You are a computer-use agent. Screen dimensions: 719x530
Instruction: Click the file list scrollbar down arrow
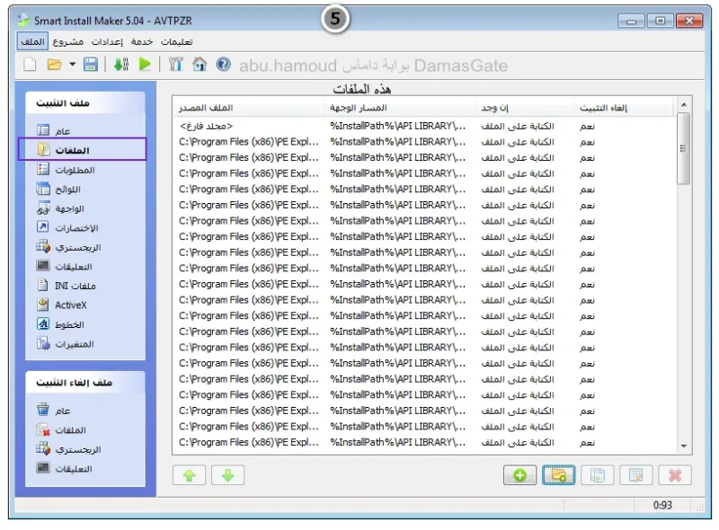coord(684,446)
